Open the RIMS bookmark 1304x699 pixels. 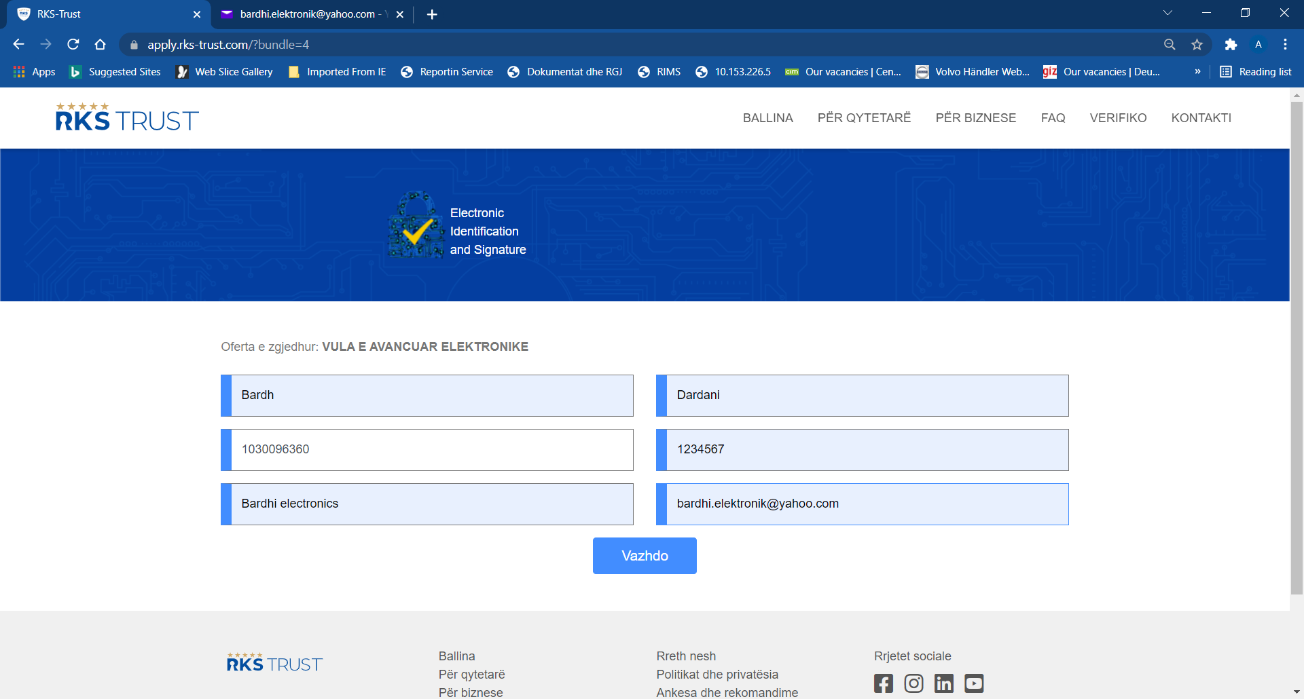click(x=659, y=72)
